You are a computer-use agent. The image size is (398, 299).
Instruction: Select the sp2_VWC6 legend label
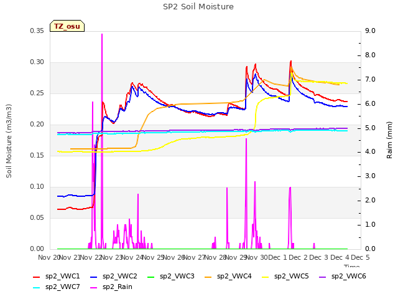348,277
